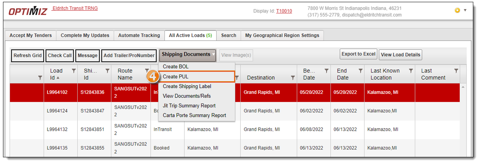Click the Load Id column filter icon
The image size is (477, 161).
(x=74, y=71)
